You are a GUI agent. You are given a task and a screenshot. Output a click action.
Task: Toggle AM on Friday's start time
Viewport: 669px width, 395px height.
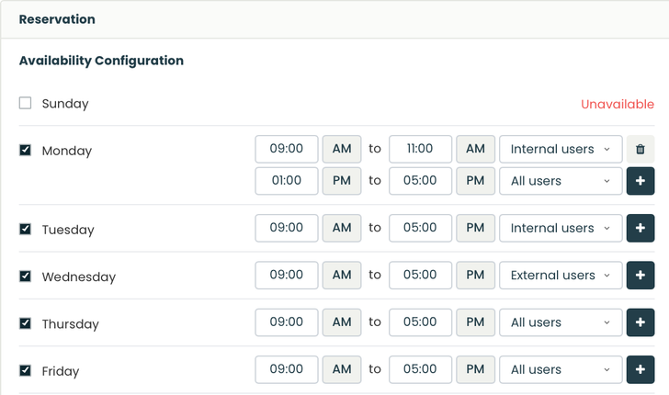coord(342,369)
